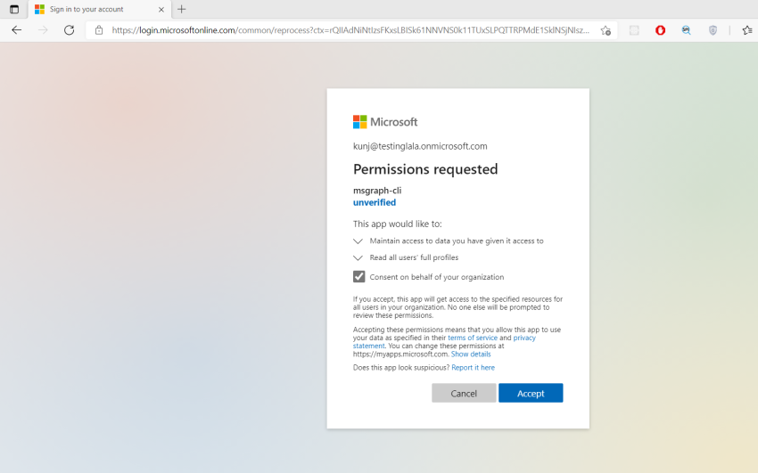This screenshot has width=758, height=473.
Task: Click the Microsoft logo
Action: pyautogui.click(x=385, y=122)
